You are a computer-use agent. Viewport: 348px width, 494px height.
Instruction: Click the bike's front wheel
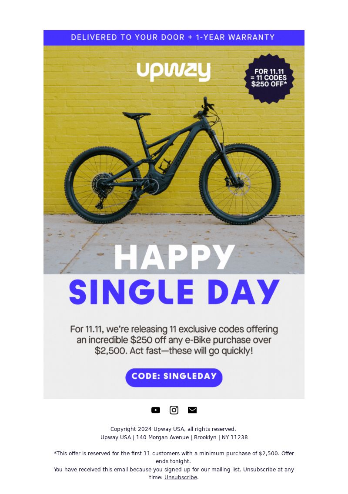[240, 184]
